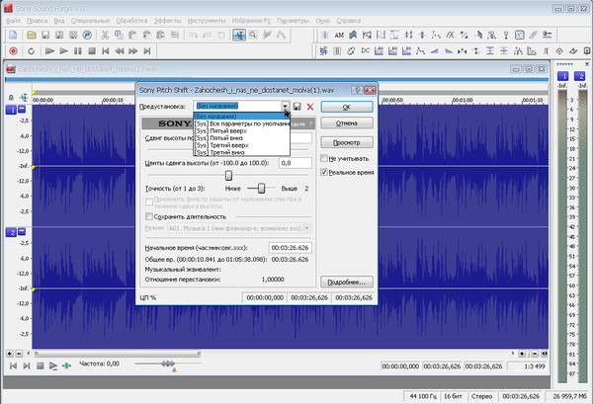Click the question mark help button in the dialog title bar

coord(356,90)
